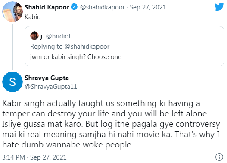Open the @shahidkapoor handle beside the name
The image size is (227, 163).
click(103, 7)
